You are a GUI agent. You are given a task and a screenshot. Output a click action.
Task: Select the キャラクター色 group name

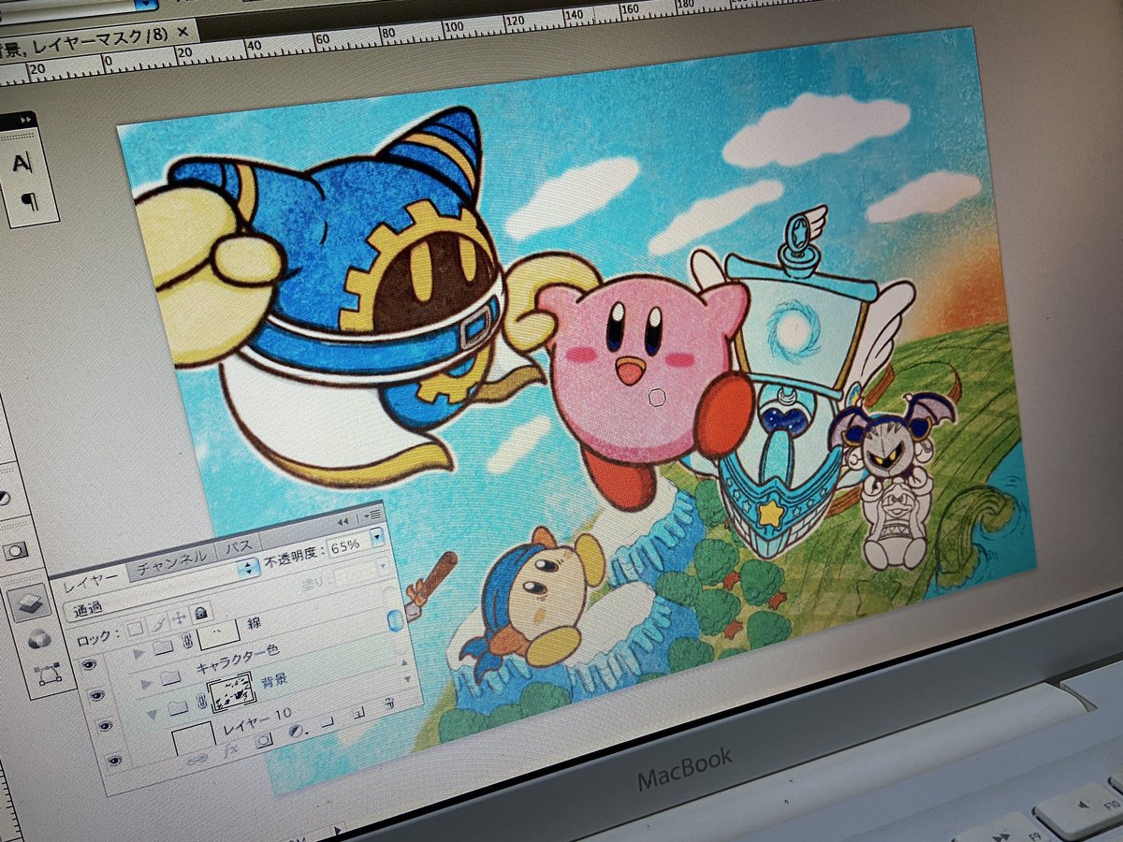(x=237, y=659)
